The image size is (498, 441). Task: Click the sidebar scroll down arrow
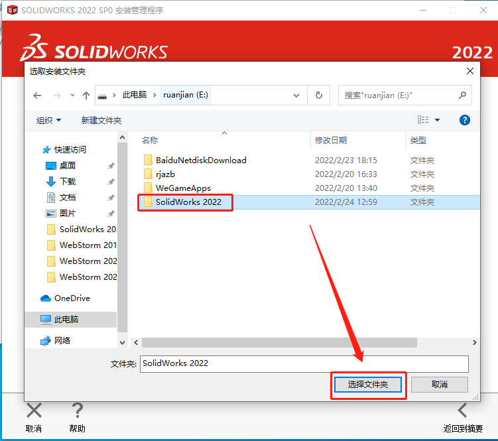click(122, 342)
